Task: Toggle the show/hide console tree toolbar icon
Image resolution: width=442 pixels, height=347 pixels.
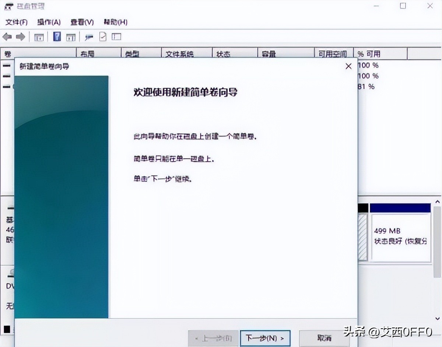Action: pos(39,36)
